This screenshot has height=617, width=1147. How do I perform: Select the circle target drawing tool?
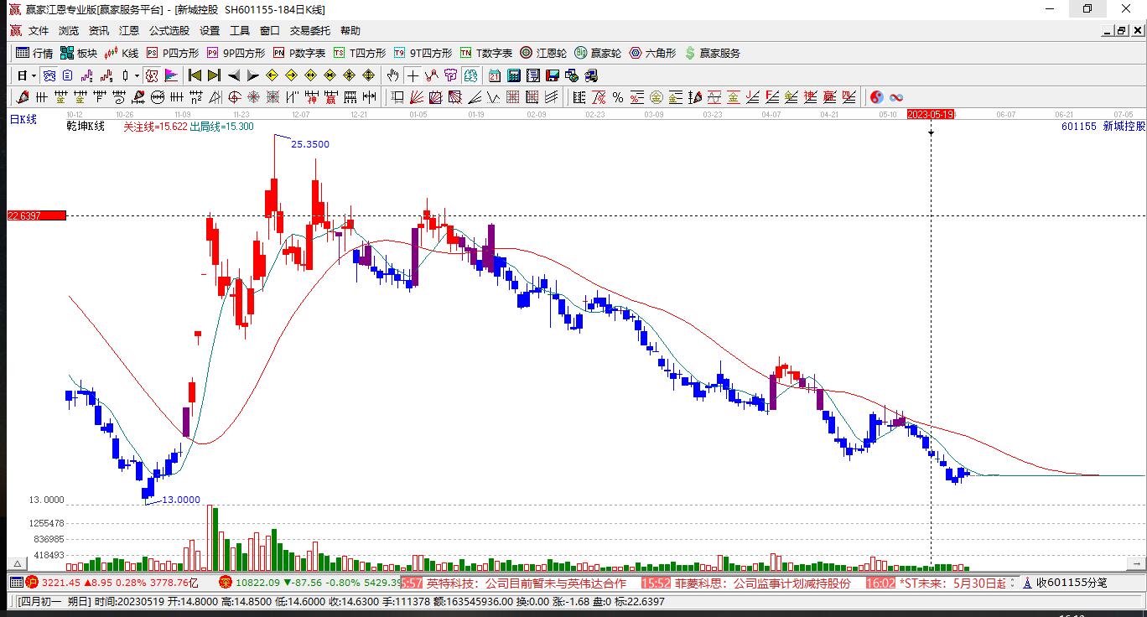[235, 97]
